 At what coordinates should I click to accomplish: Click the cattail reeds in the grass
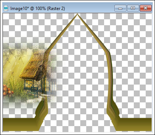point(12,79)
